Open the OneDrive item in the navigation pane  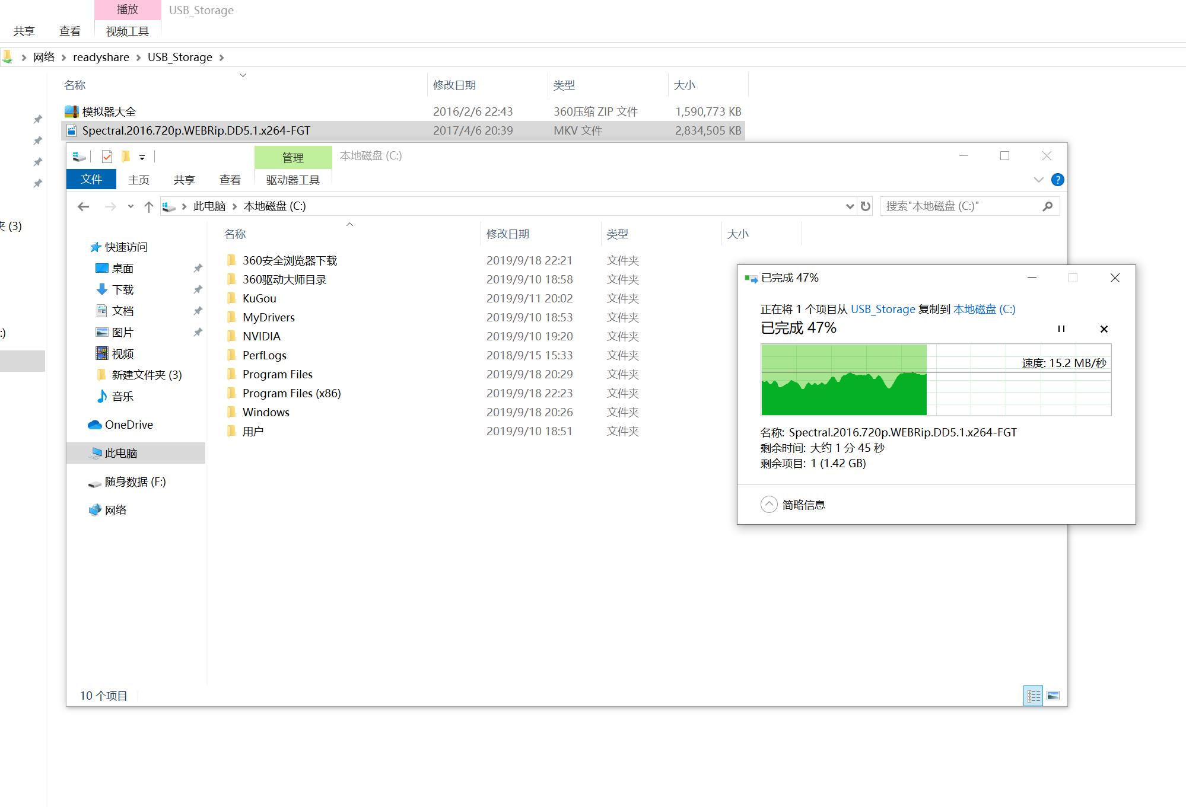[129, 425]
